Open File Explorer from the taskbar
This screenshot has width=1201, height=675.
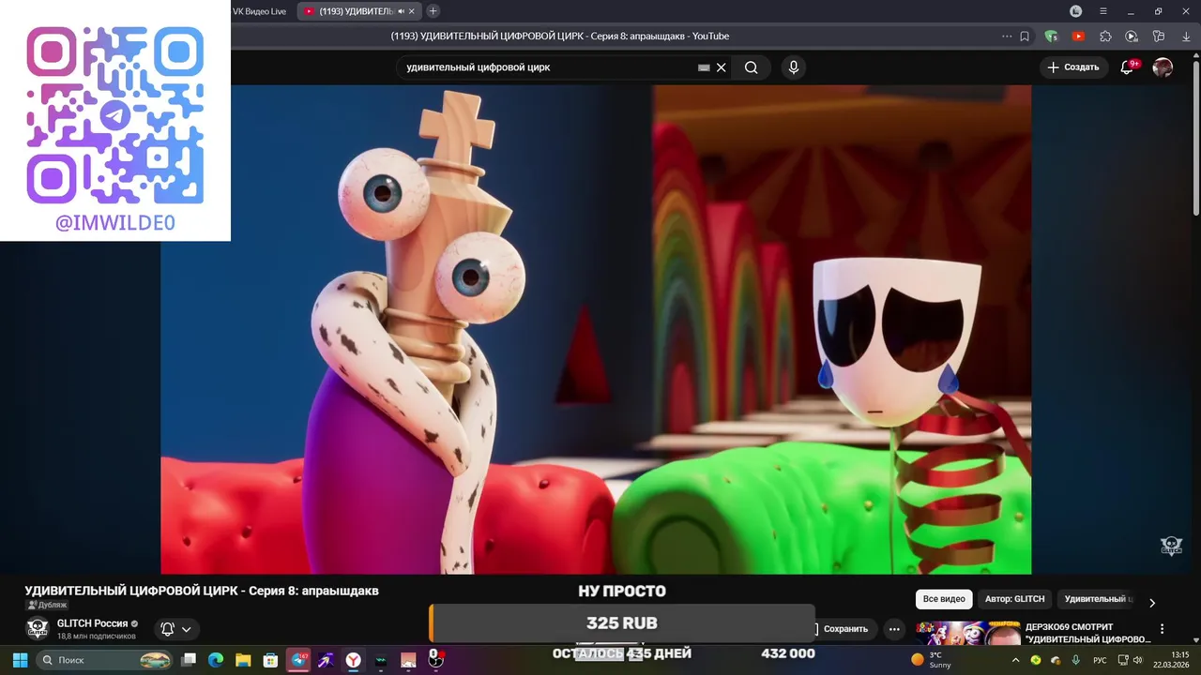coord(243,660)
